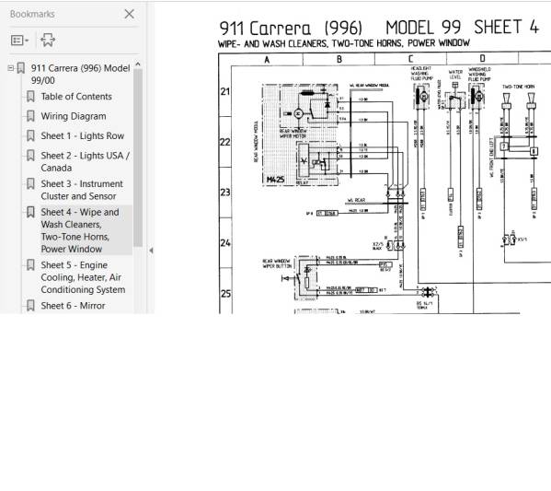Click the SHEET 4 title text in document

506,27
